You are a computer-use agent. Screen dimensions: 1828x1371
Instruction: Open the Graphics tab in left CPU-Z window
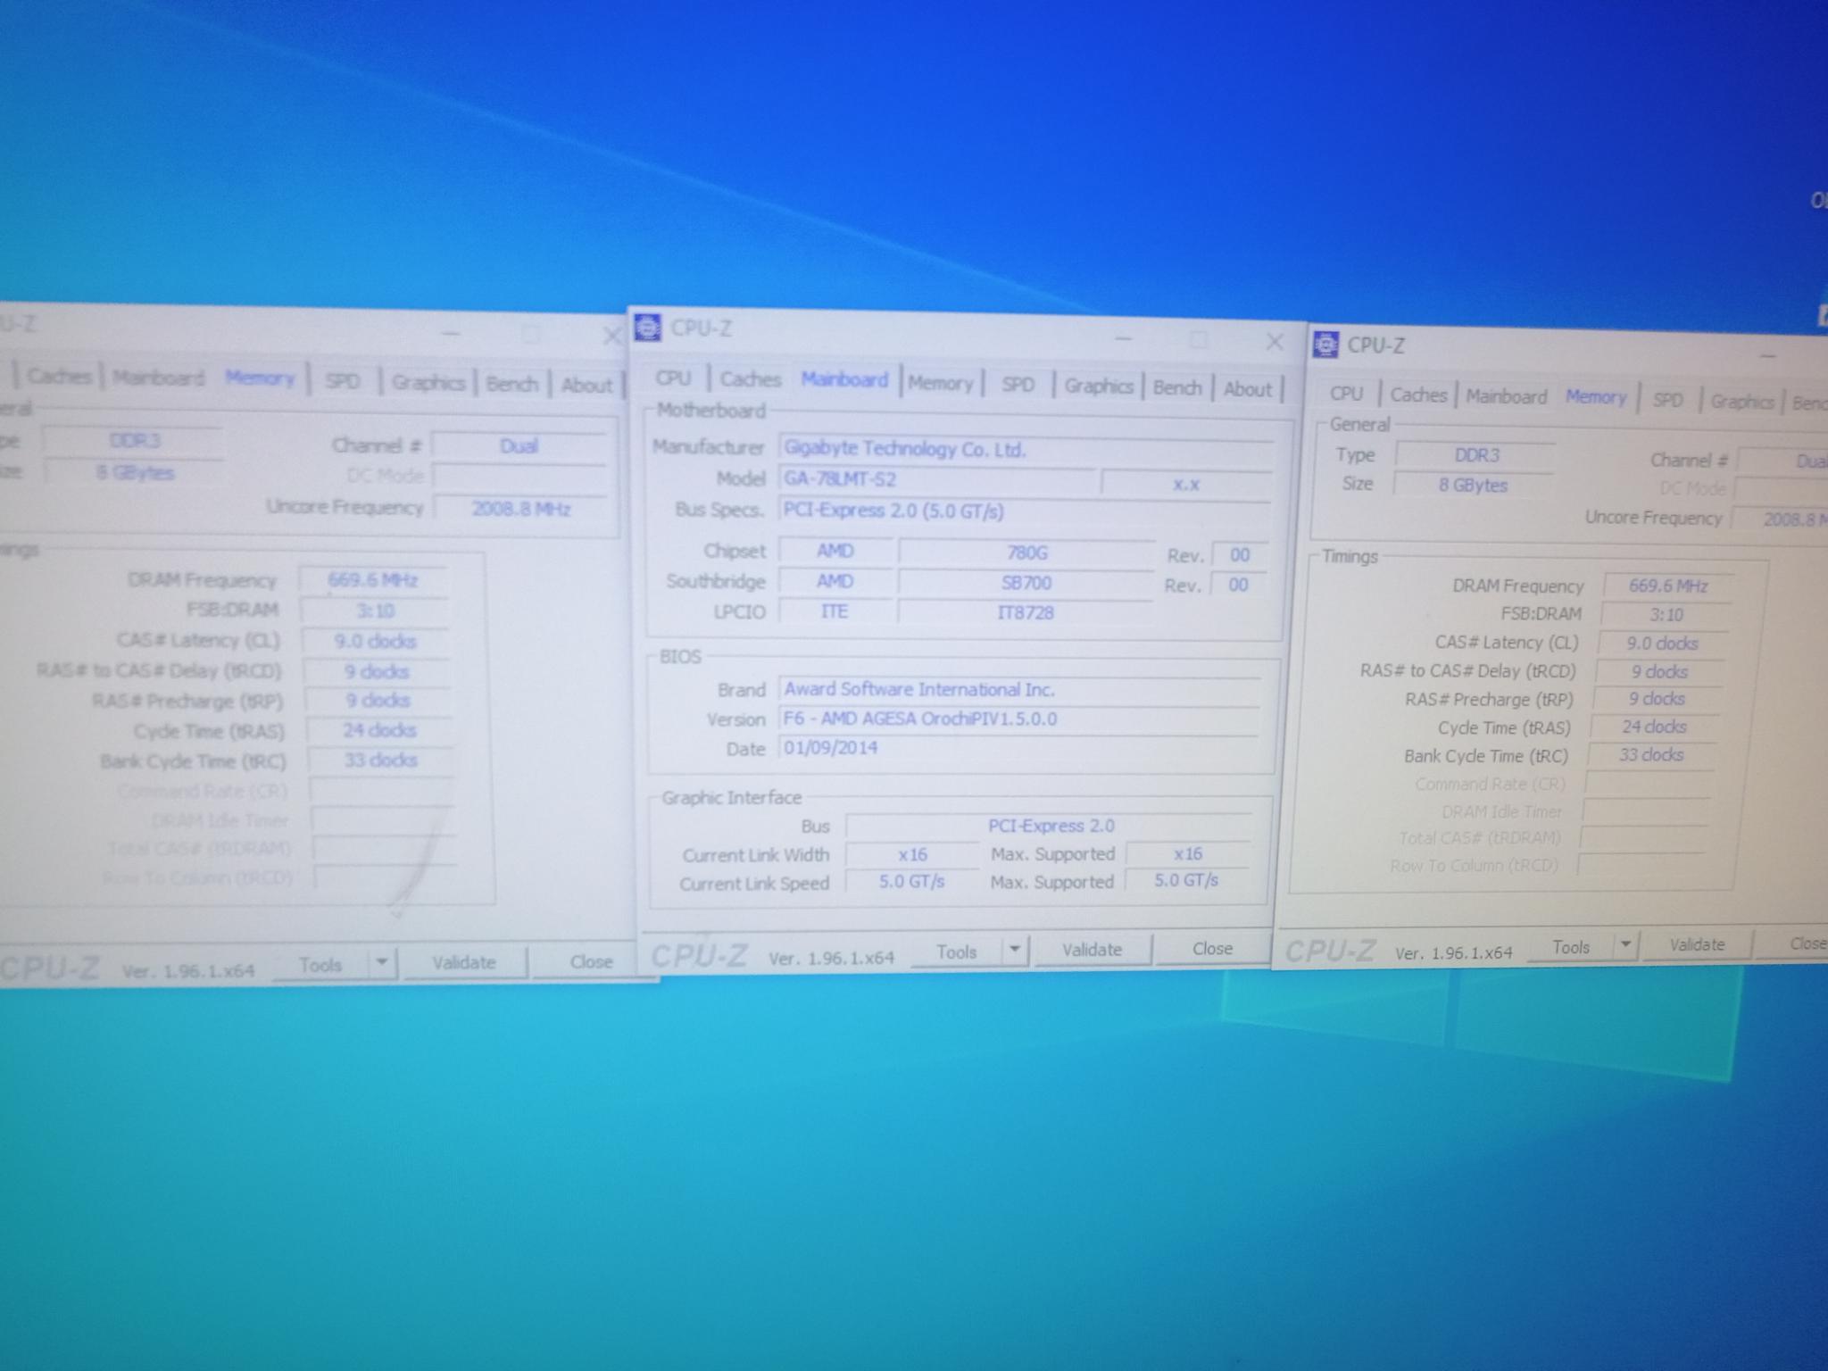(428, 383)
